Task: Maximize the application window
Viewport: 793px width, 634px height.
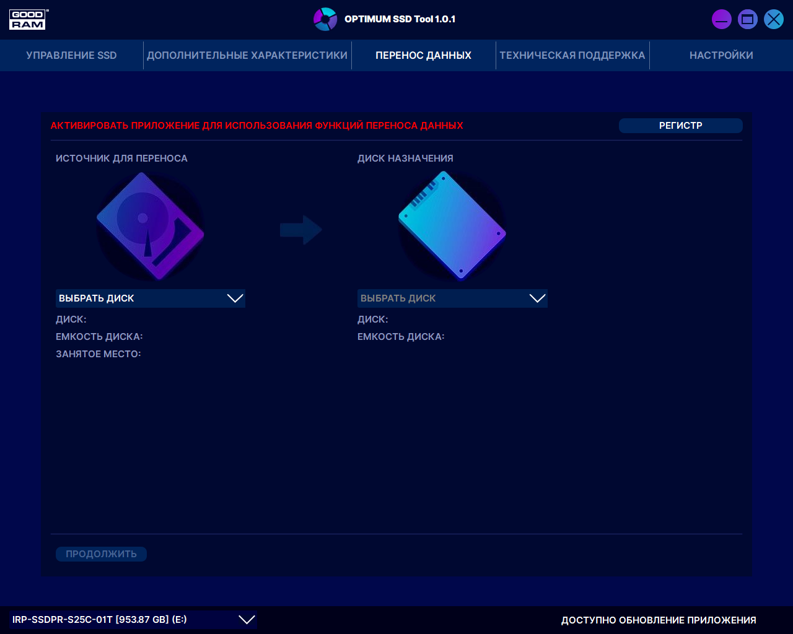Action: [747, 19]
